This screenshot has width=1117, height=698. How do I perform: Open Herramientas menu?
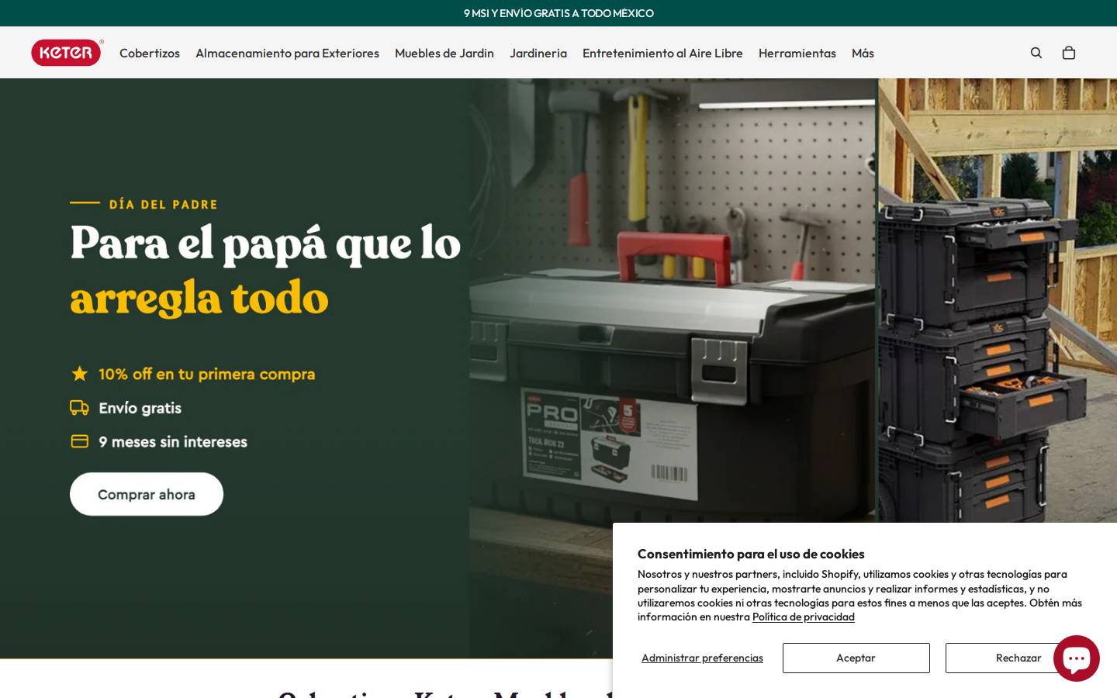coord(797,53)
